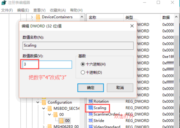This screenshot has width=180, height=128.
Task: Click the Scaling registry value icon
Action: 90,108
